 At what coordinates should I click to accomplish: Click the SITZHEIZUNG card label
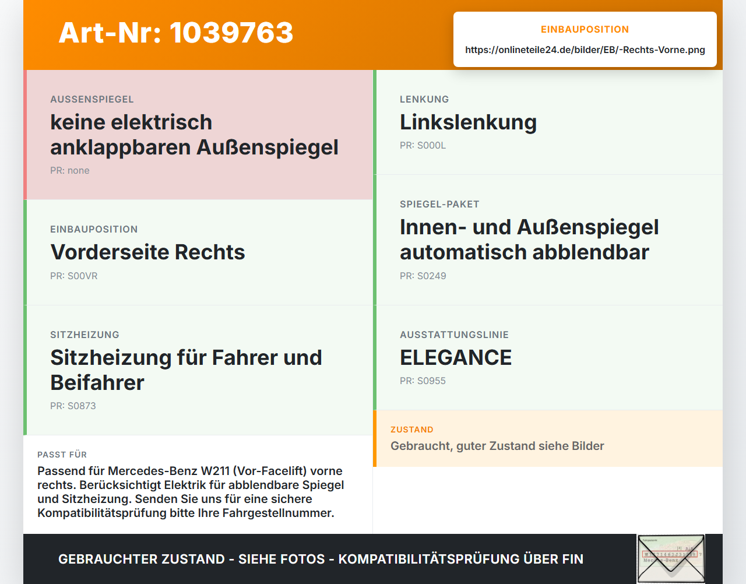click(85, 335)
